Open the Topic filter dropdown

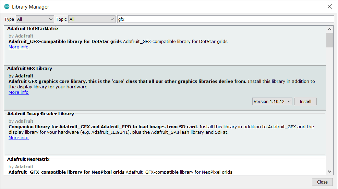(x=92, y=19)
